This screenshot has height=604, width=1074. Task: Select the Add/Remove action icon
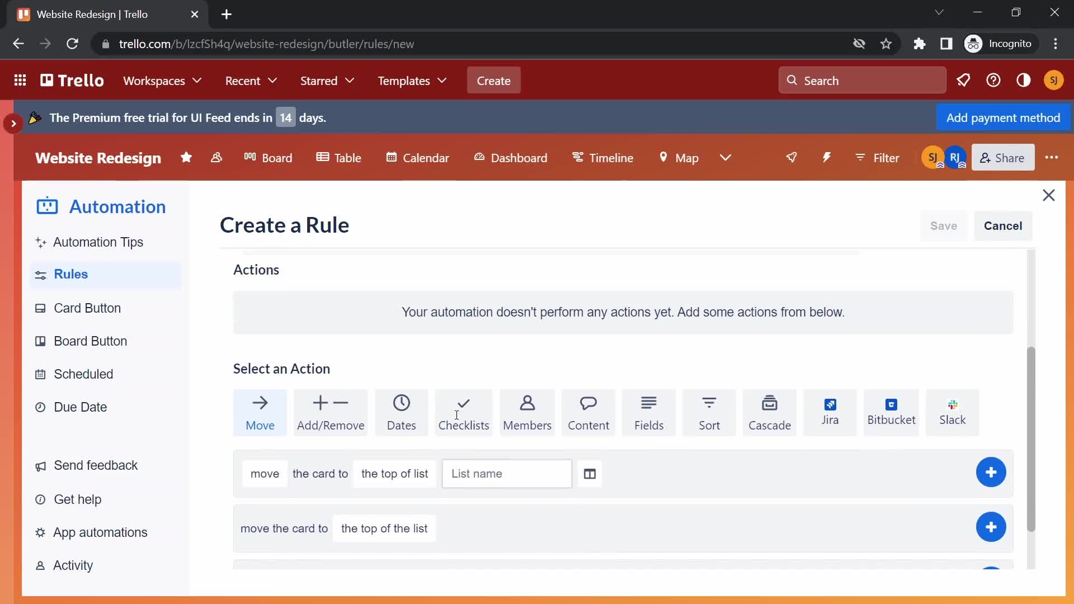click(x=331, y=412)
